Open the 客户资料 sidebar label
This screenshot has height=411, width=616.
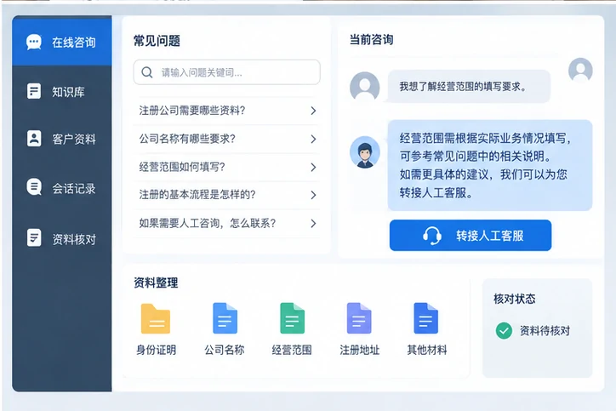coord(74,139)
